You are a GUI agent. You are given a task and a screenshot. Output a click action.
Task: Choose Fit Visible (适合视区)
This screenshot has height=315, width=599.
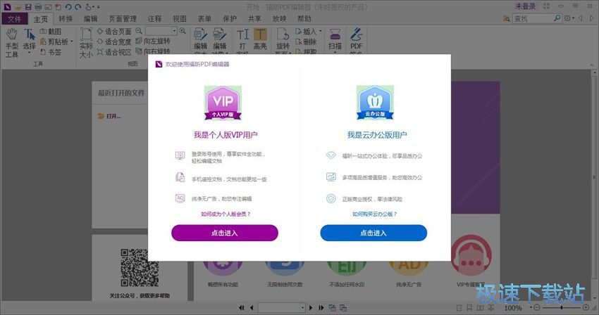(114, 52)
